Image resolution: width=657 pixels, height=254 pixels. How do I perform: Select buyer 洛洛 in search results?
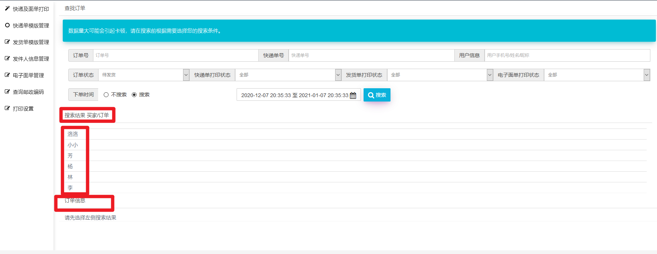click(73, 134)
